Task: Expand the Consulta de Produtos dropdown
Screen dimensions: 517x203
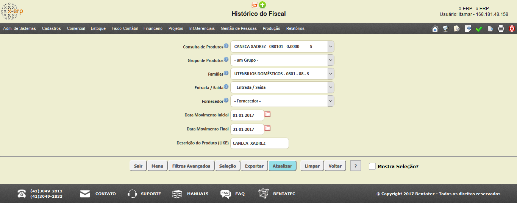Action: 331,46
